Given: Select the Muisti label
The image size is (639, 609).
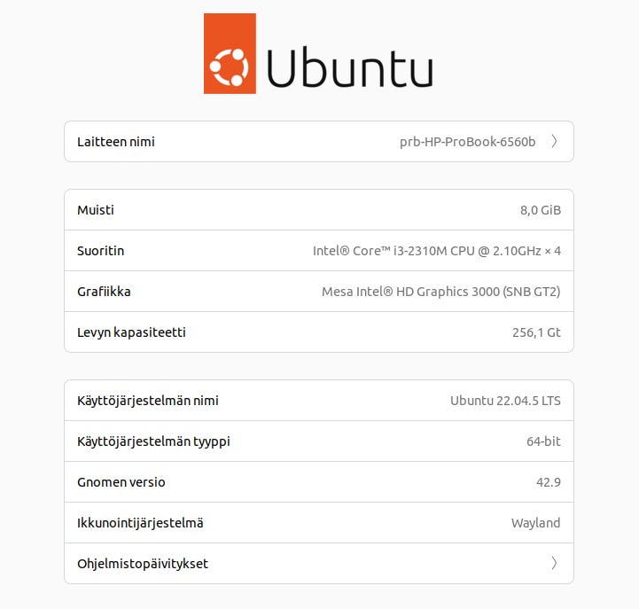Looking at the screenshot, I should click(x=96, y=210).
